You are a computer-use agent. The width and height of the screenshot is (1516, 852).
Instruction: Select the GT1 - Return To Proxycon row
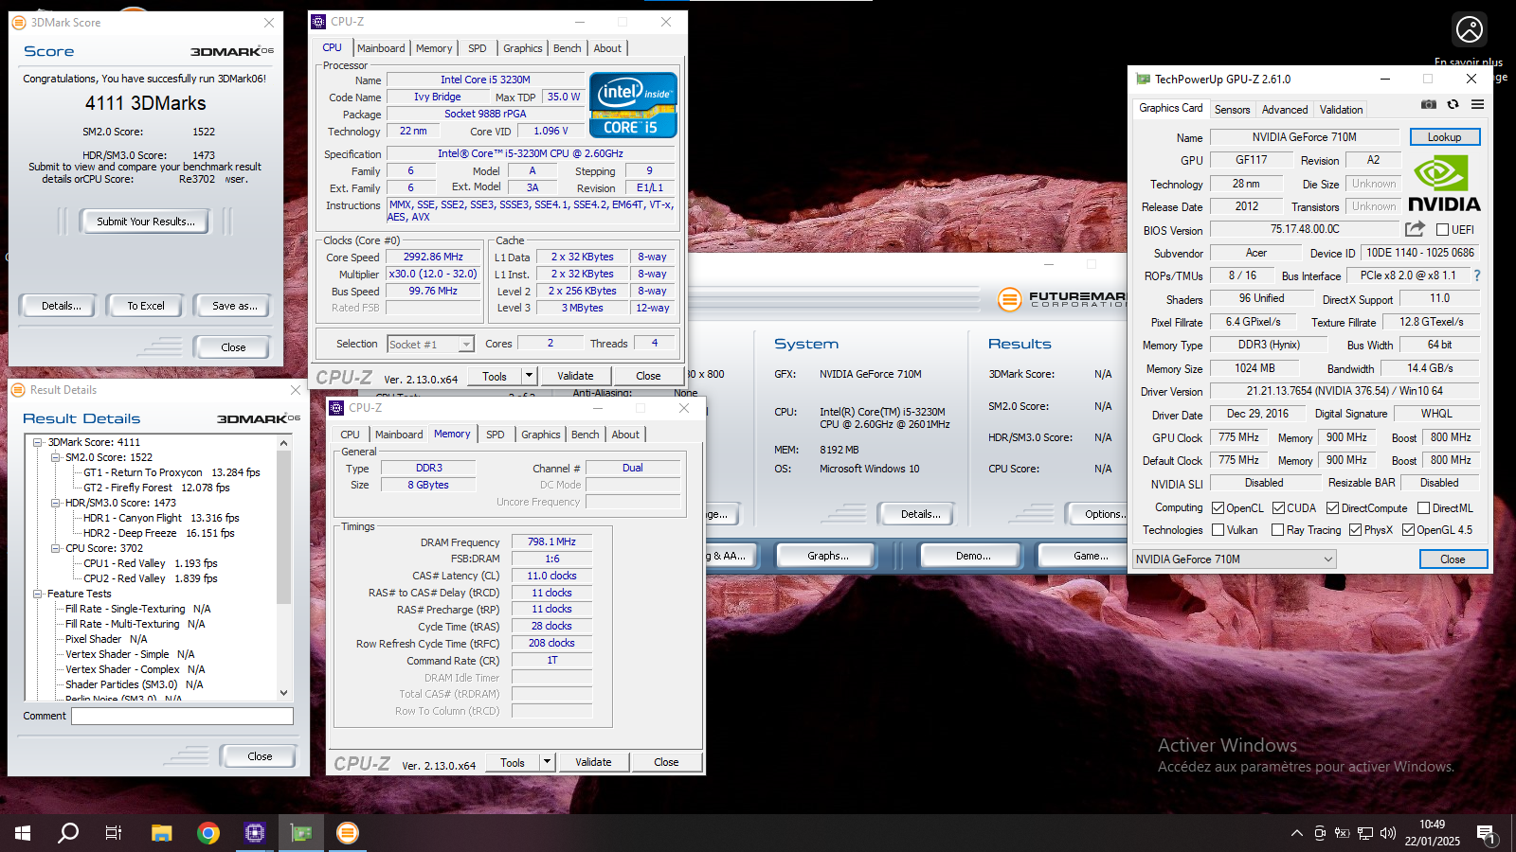tap(171, 472)
